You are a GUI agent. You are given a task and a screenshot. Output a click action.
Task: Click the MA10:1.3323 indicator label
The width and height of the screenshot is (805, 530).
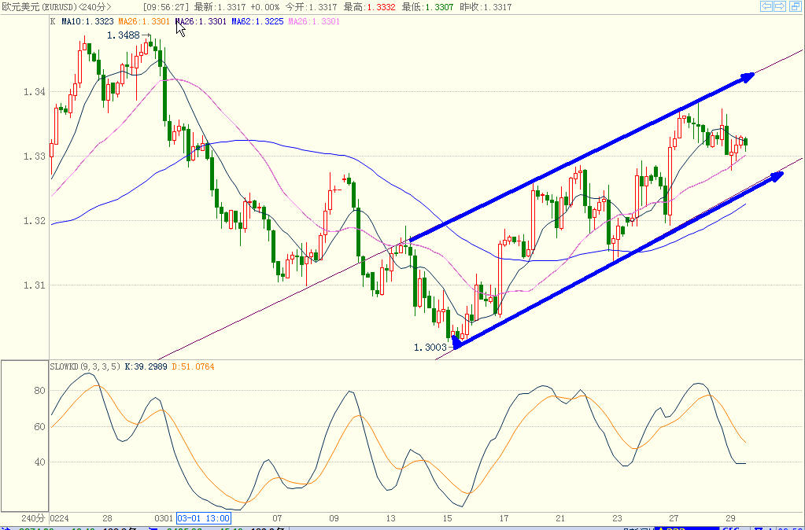pos(87,21)
